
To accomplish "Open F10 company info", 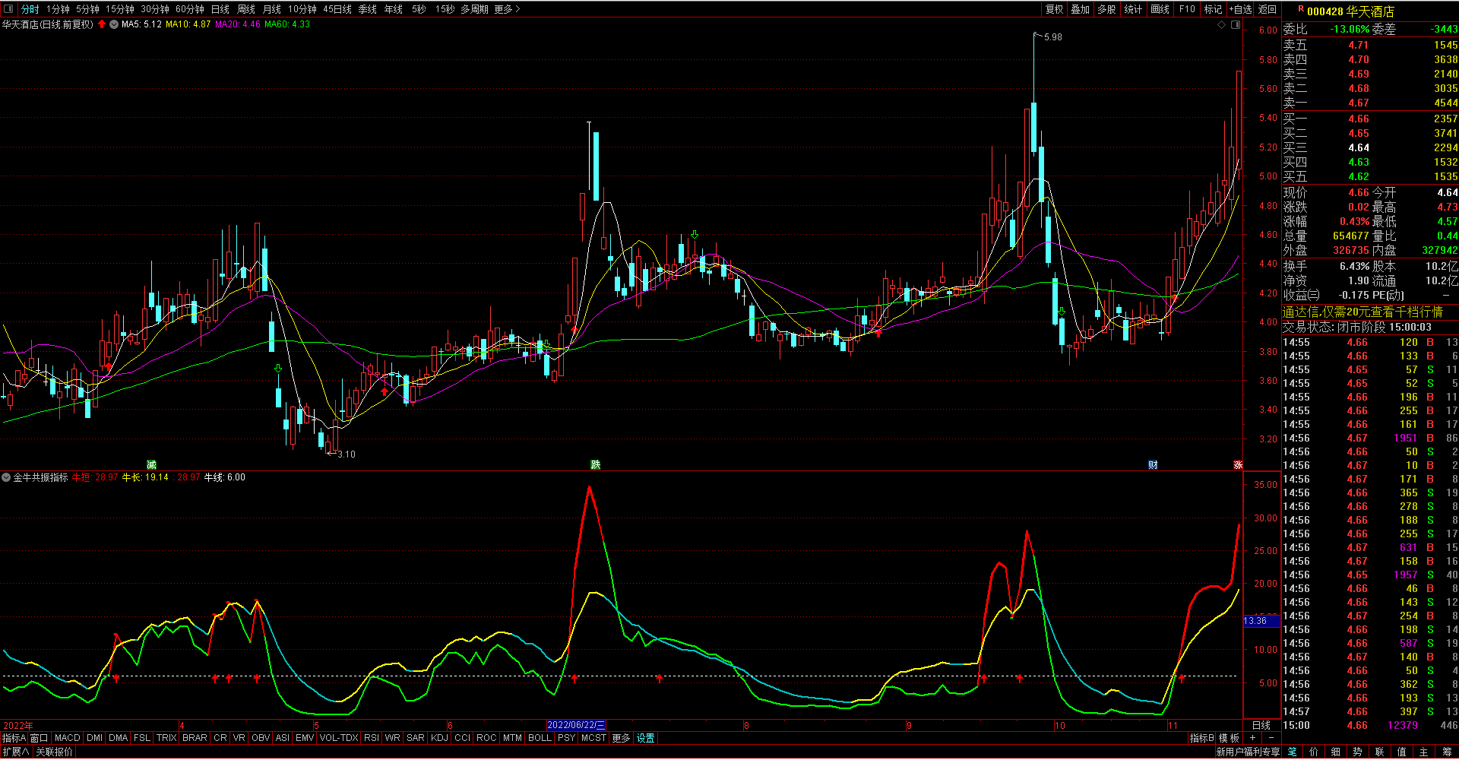I will tap(1187, 9).
